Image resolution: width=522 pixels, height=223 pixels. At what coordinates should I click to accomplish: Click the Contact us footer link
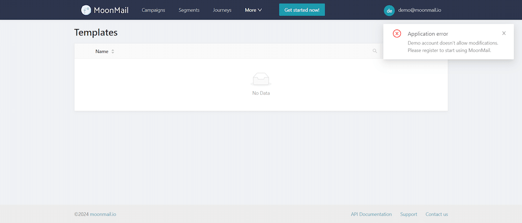[436, 214]
